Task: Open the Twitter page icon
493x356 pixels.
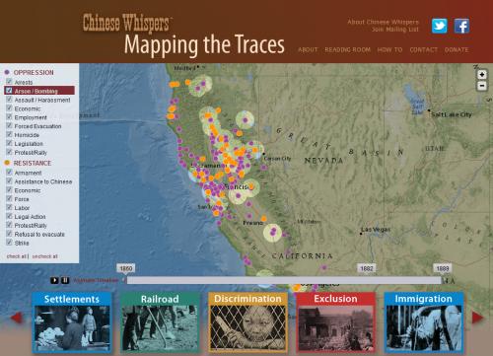Action: [x=440, y=26]
